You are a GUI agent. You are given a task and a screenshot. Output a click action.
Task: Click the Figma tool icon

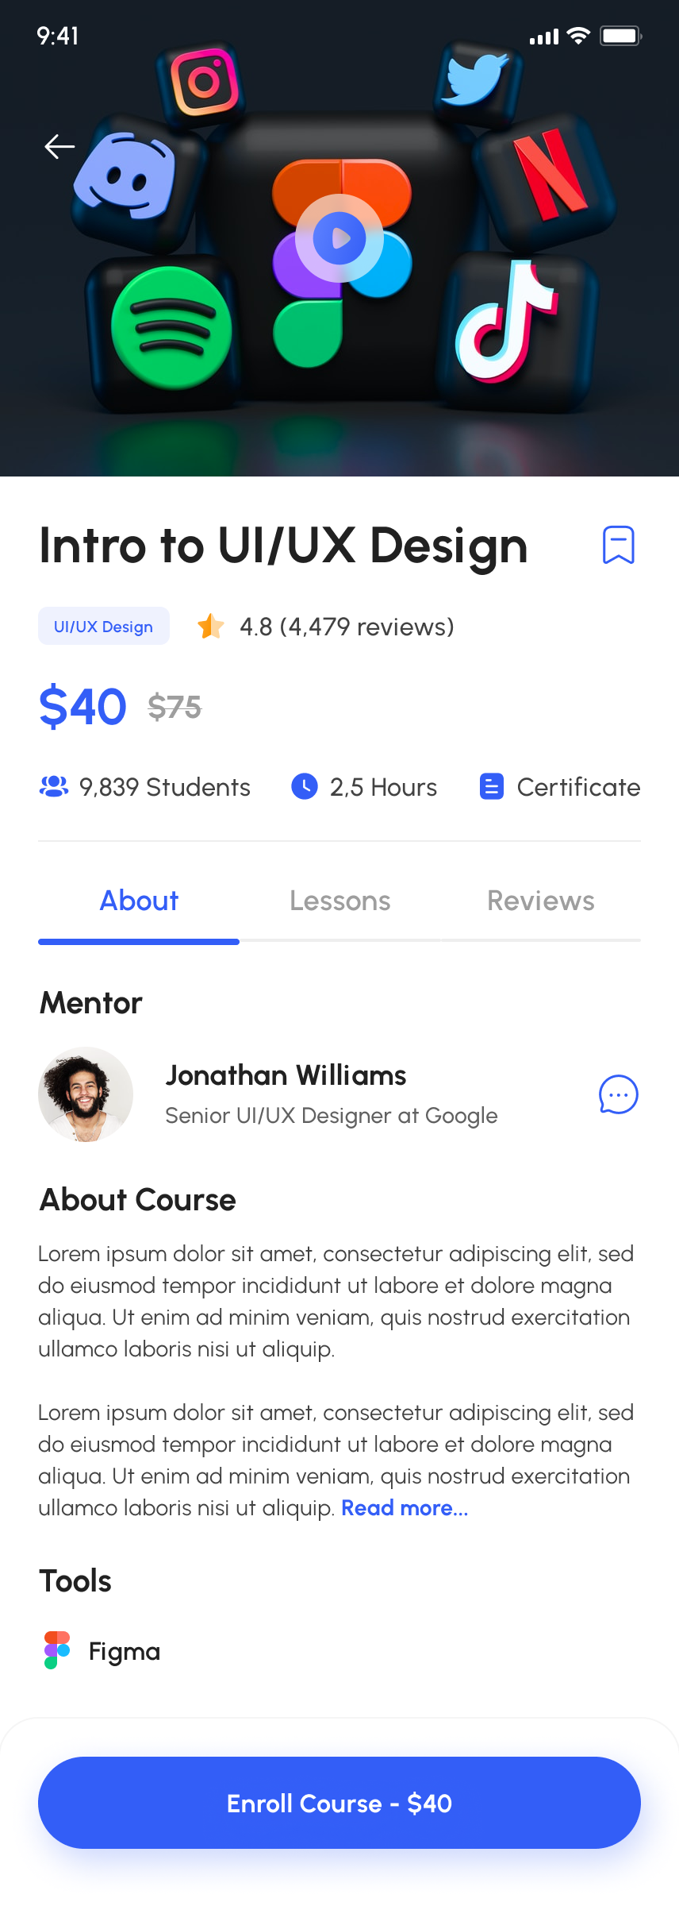(x=57, y=1650)
